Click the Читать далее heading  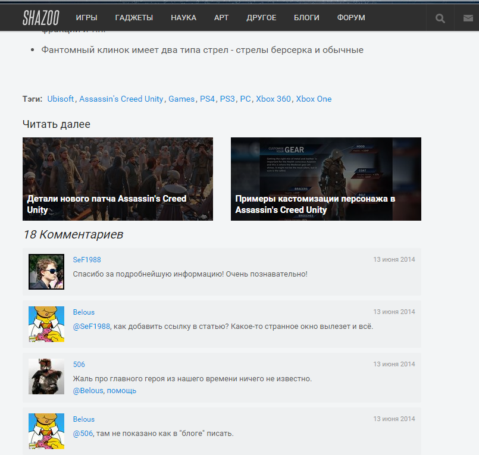click(57, 124)
